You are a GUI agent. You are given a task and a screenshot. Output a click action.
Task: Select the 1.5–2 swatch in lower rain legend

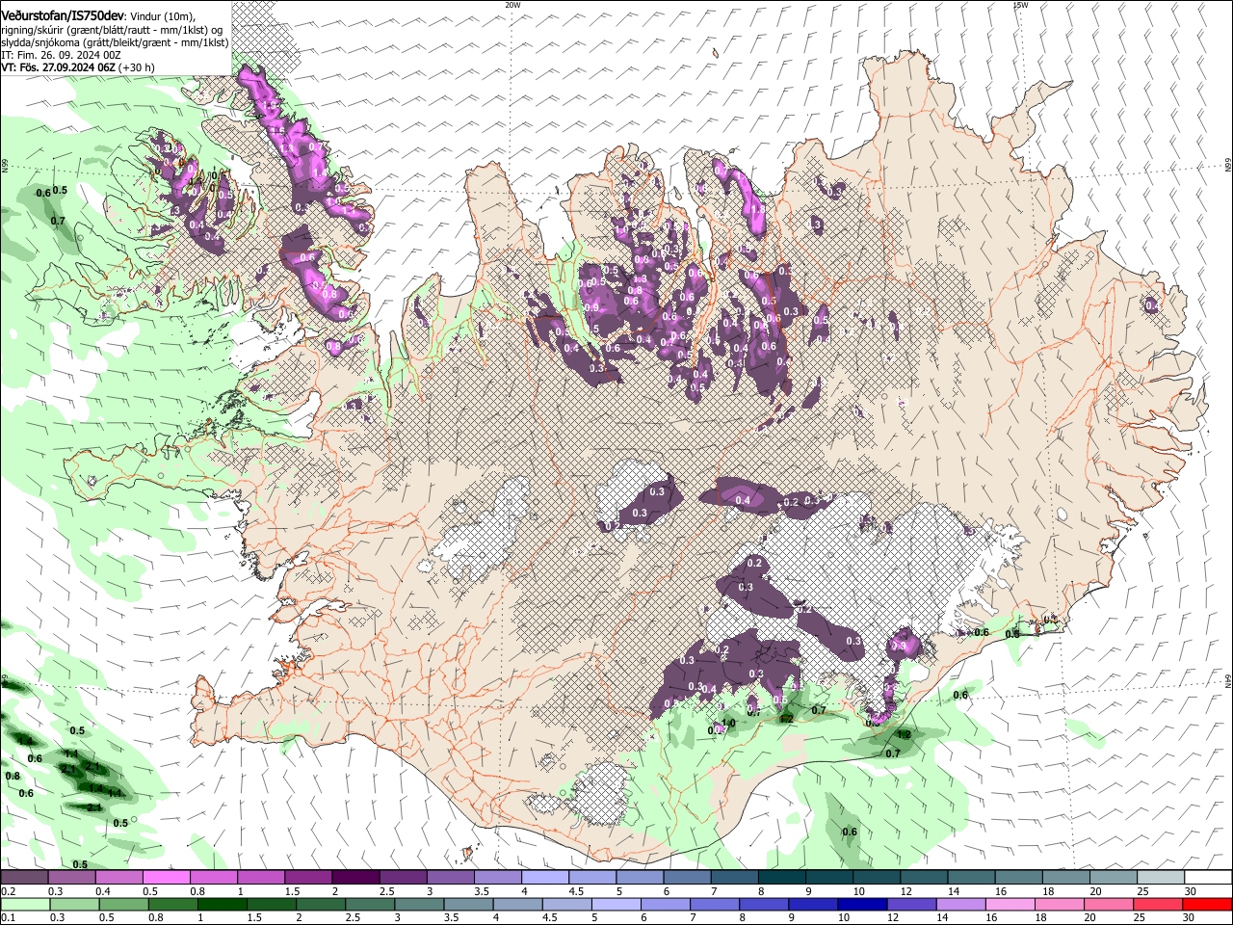point(271,904)
